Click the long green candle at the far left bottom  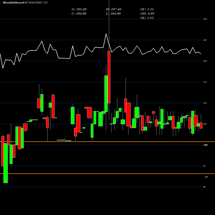[6, 163]
